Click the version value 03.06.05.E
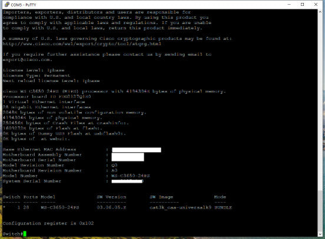This screenshot has height=239, width=325. click(x=111, y=207)
